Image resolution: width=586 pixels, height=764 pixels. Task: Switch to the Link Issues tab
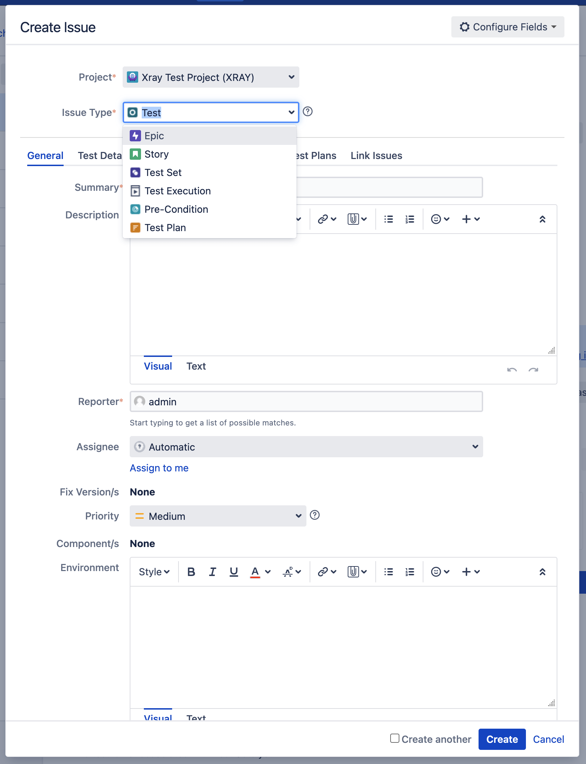coord(376,155)
